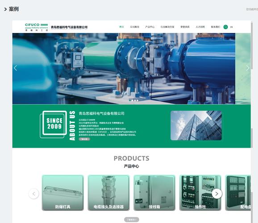Image resolution: width=258 pixels, height=223 pixels.
Task: Switch site language to EN
Action: click(231, 27)
